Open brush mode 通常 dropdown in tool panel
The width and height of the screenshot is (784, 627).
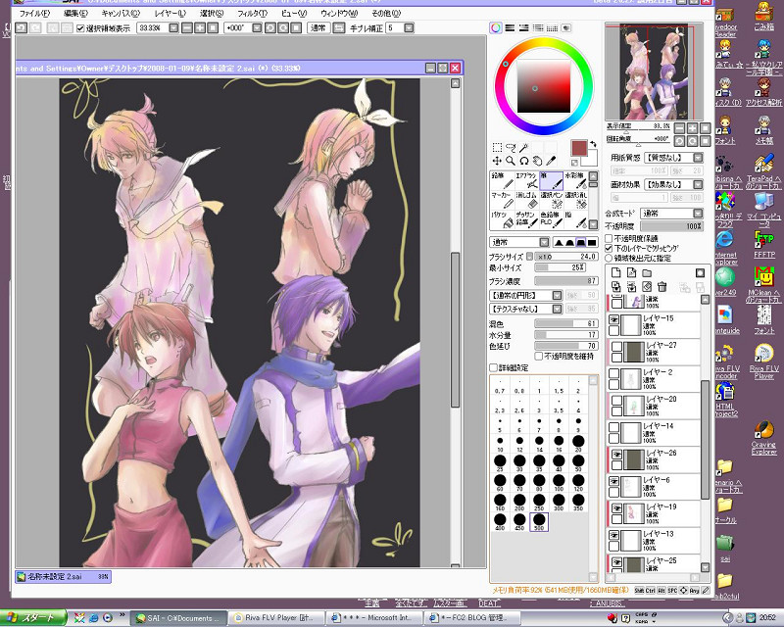[x=545, y=243]
